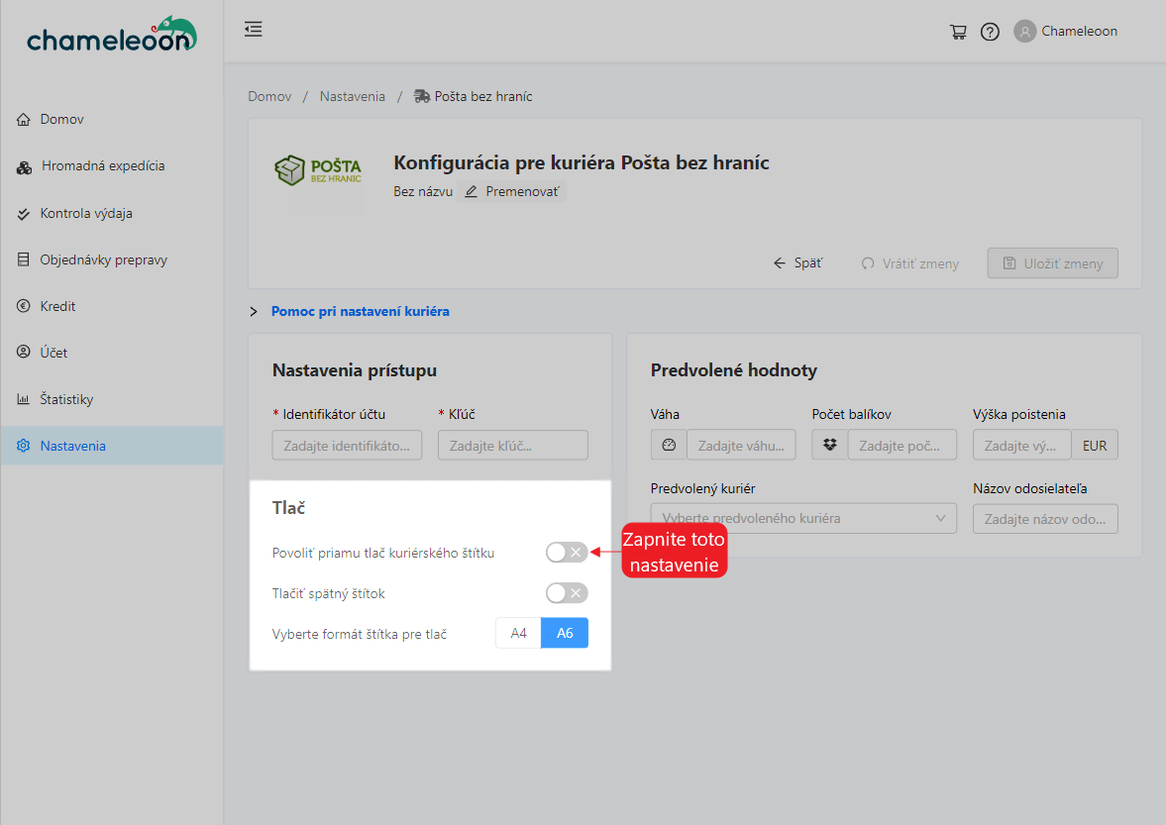
Task: Click the Uložiť zmeny button
Action: pos(1052,263)
